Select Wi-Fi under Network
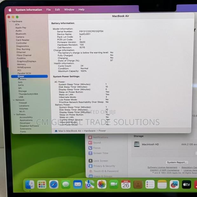 click(22, 112)
